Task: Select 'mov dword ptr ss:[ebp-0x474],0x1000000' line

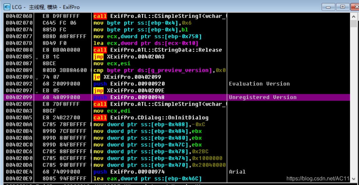Action: (158, 158)
